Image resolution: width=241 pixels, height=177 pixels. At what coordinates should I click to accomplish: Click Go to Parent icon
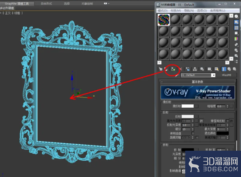[229, 69]
